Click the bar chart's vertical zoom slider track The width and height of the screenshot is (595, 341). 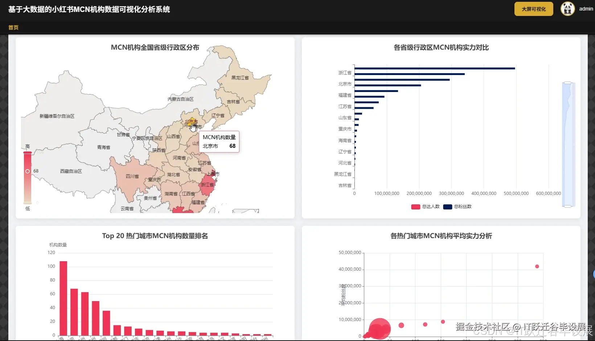(x=569, y=144)
